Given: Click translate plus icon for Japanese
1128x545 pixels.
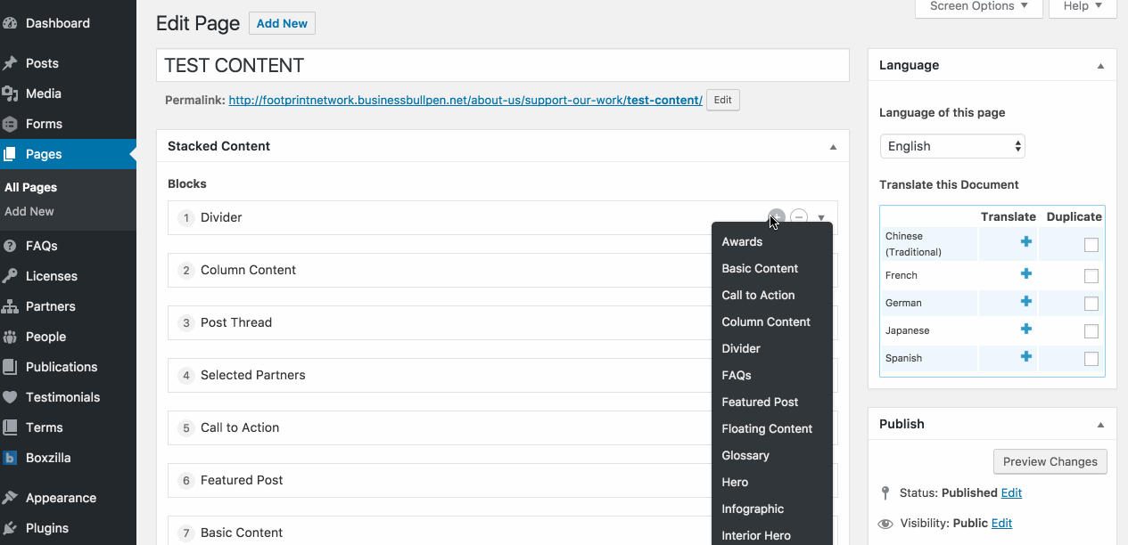Looking at the screenshot, I should point(1026,329).
